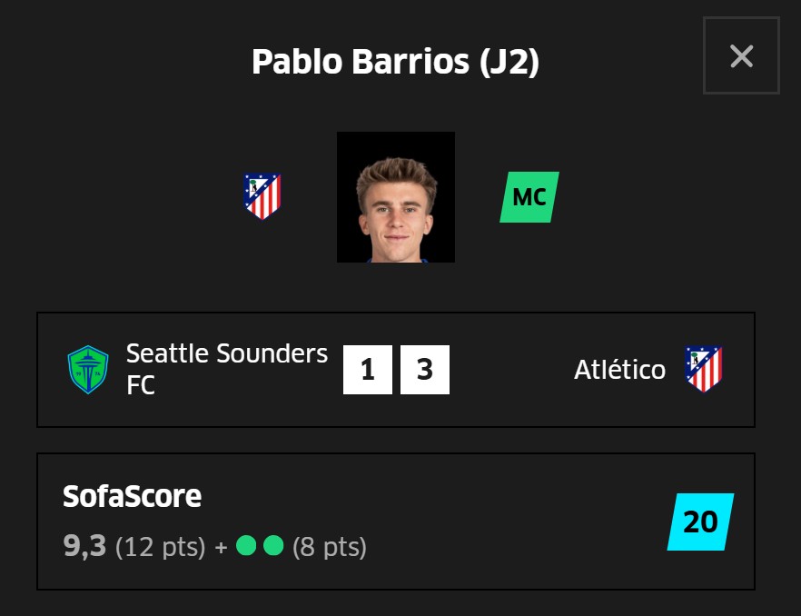801x616 pixels.
Task: Click the Atlético shield next to the score
Action: [705, 368]
